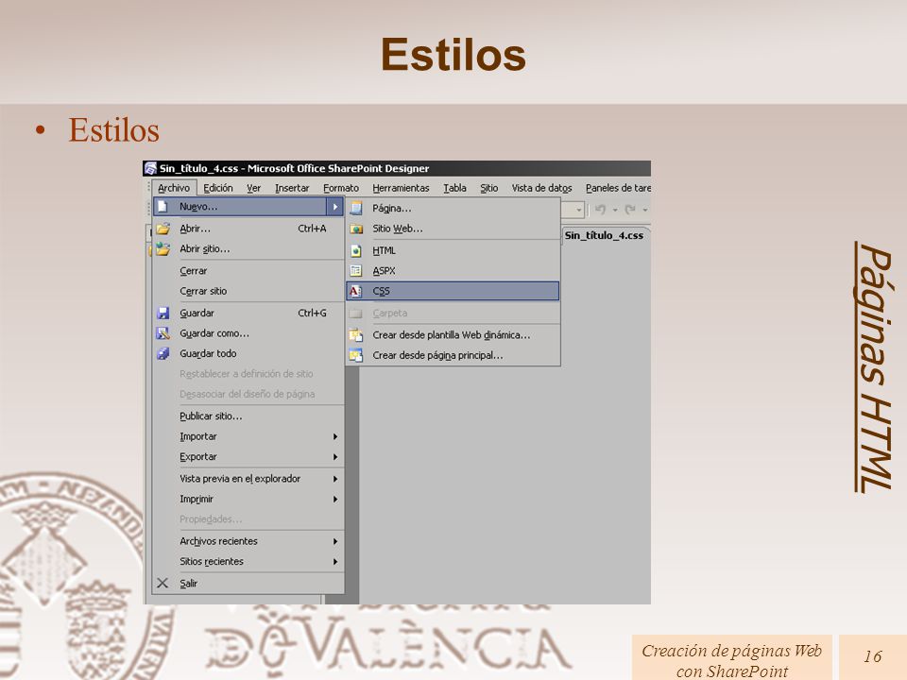Click the Undo toolbar icon
Image resolution: width=907 pixels, height=680 pixels.
(x=601, y=210)
